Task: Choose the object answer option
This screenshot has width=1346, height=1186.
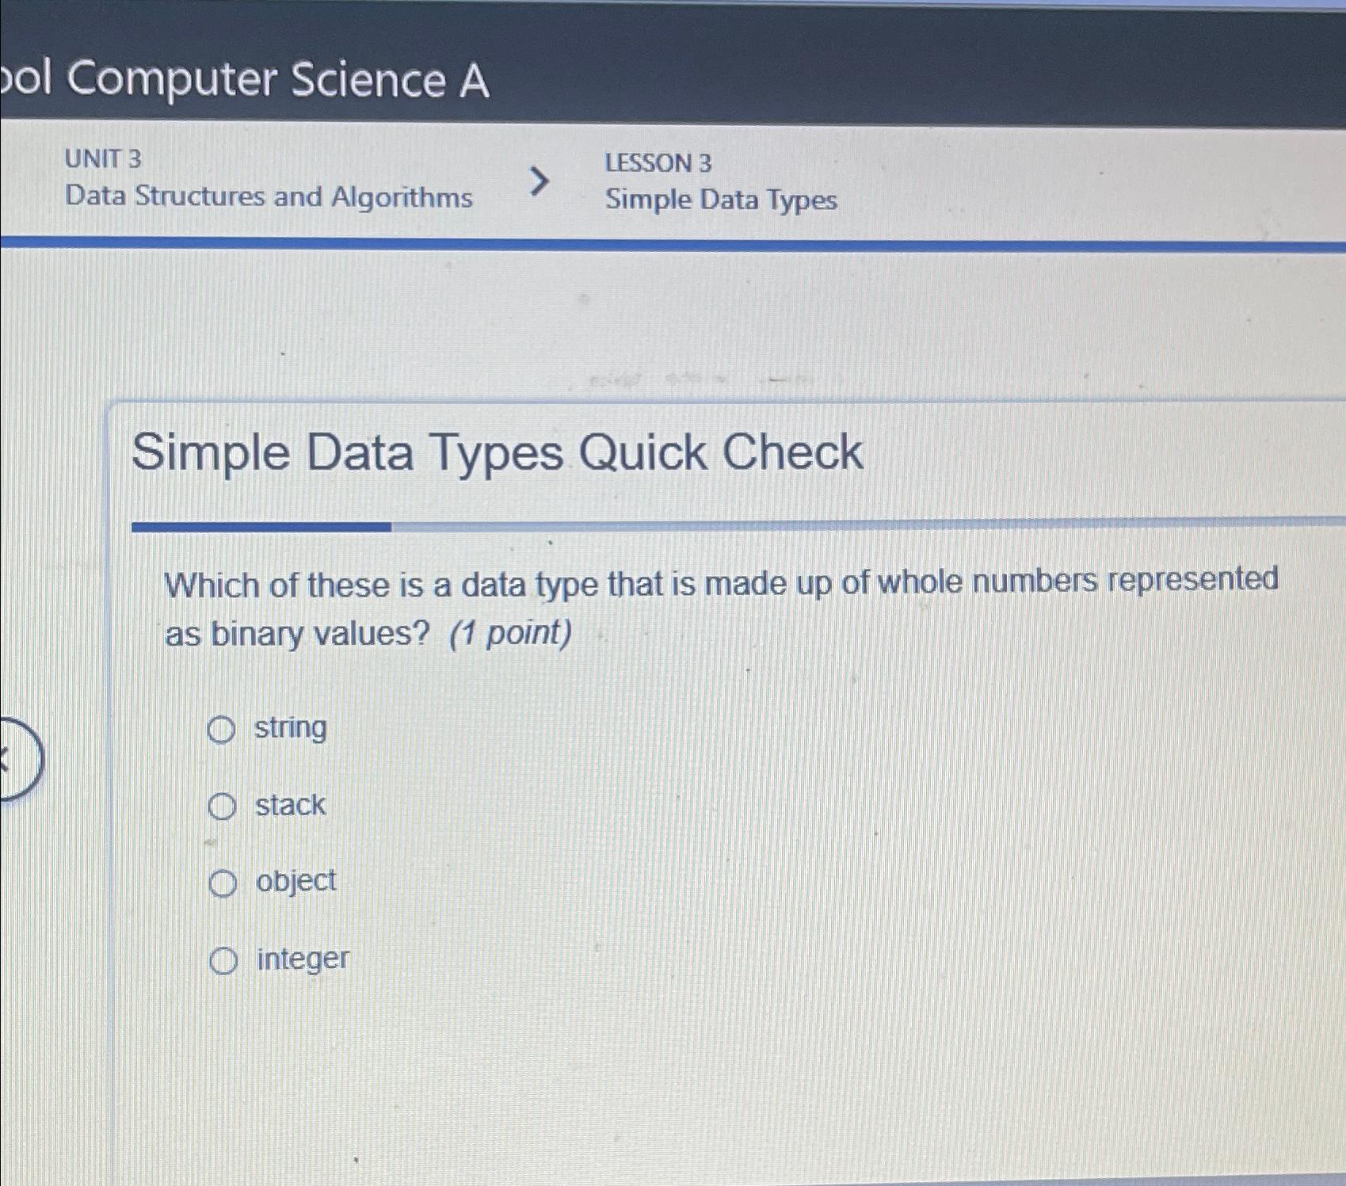Action: coord(222,883)
